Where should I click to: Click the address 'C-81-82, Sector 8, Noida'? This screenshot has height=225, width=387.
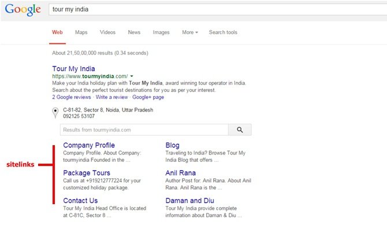click(x=108, y=110)
